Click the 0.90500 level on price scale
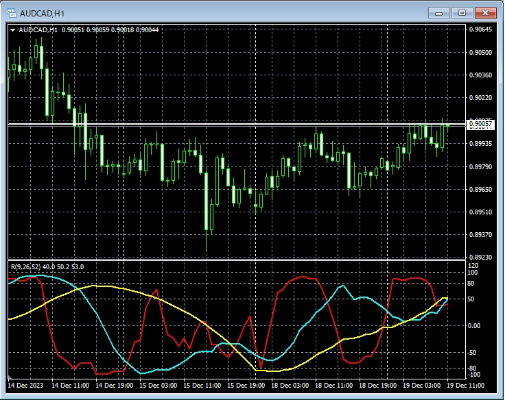505x400 pixels. (x=480, y=52)
